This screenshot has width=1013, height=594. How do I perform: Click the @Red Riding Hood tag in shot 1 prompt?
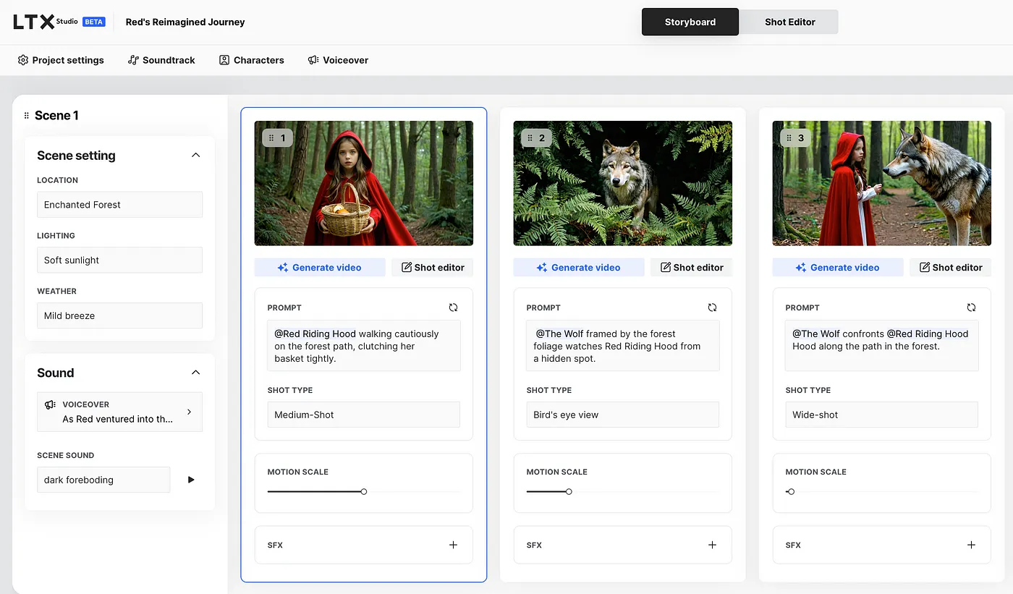(315, 334)
